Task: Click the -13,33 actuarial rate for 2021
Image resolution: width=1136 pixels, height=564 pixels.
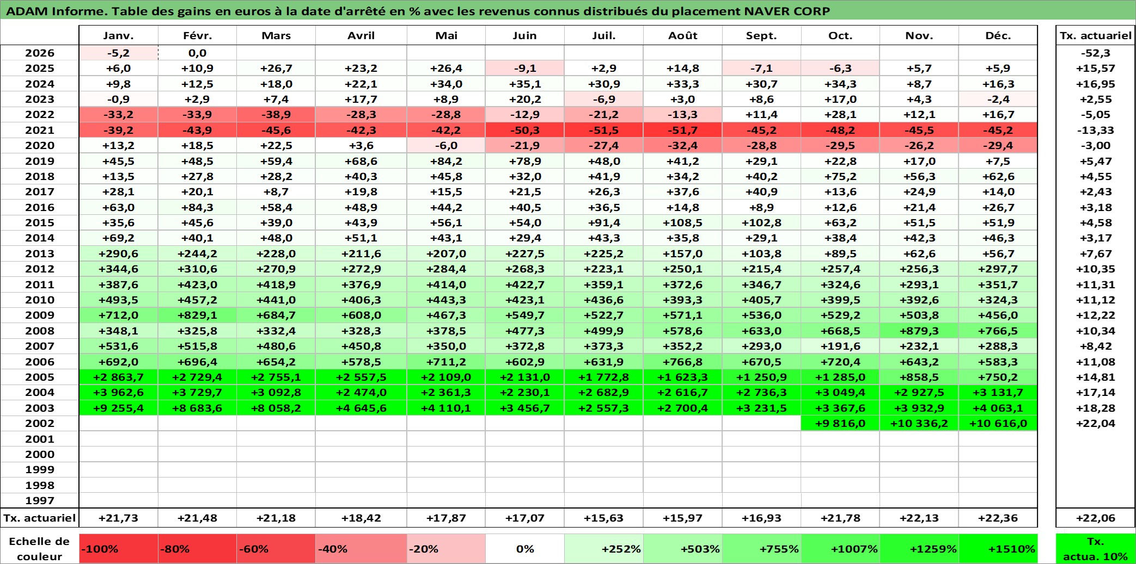Action: 1096,130
